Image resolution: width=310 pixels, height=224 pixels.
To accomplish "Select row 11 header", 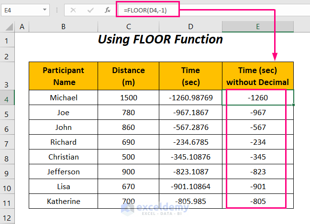I will 7,201.
